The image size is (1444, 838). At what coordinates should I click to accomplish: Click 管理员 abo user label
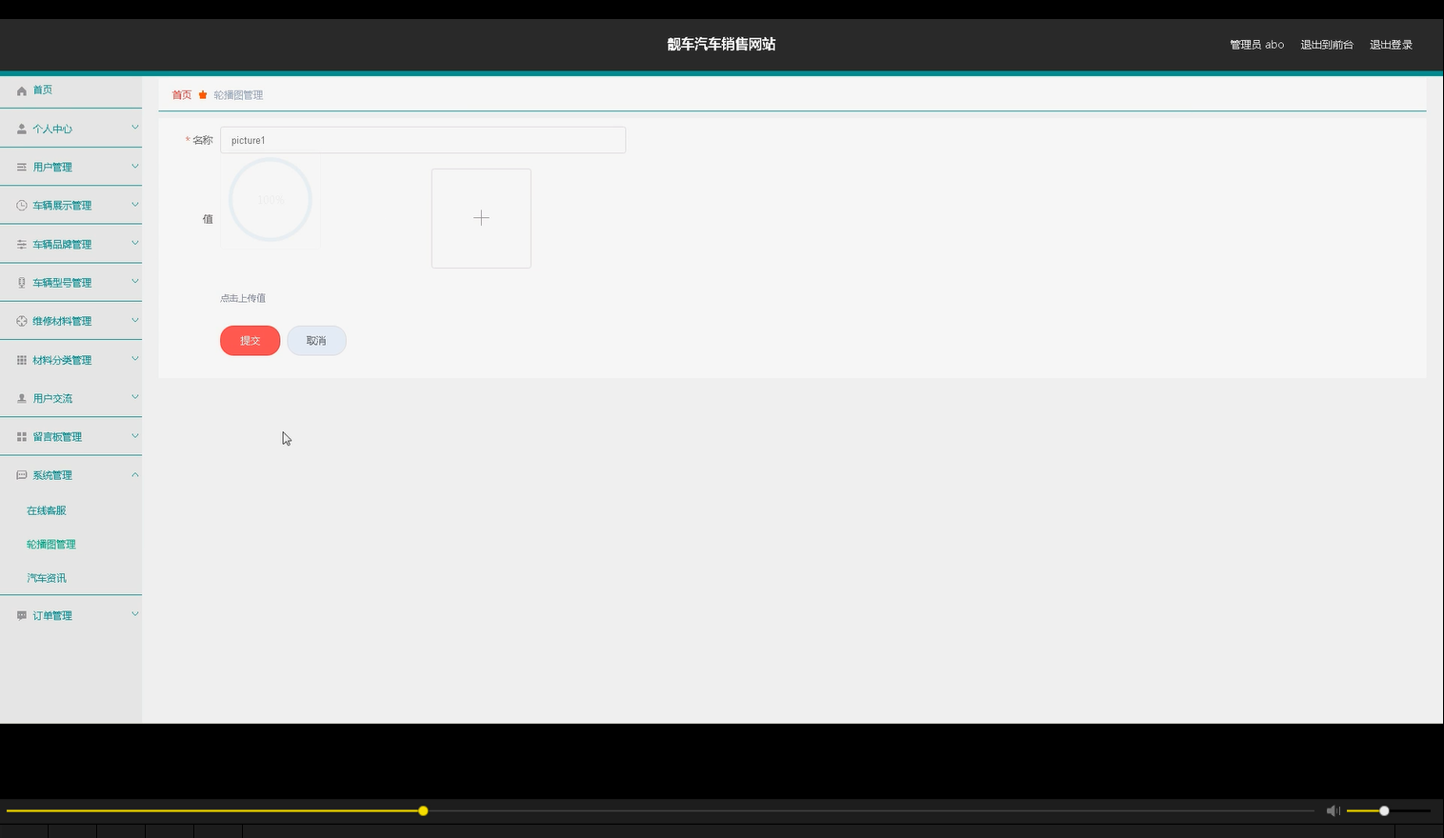click(1256, 45)
